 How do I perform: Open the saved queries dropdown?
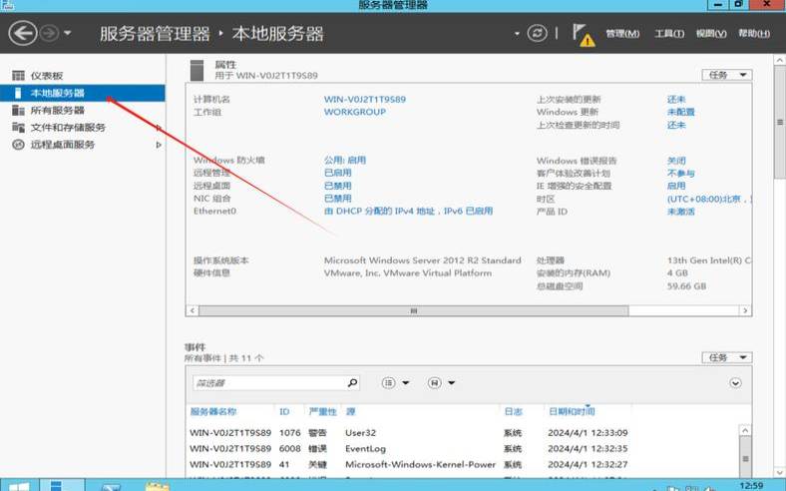point(441,382)
